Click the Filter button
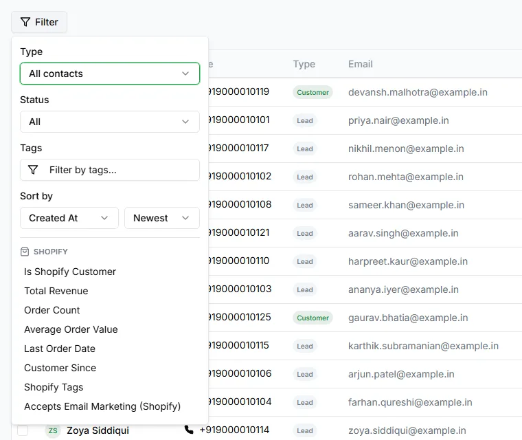 point(39,22)
